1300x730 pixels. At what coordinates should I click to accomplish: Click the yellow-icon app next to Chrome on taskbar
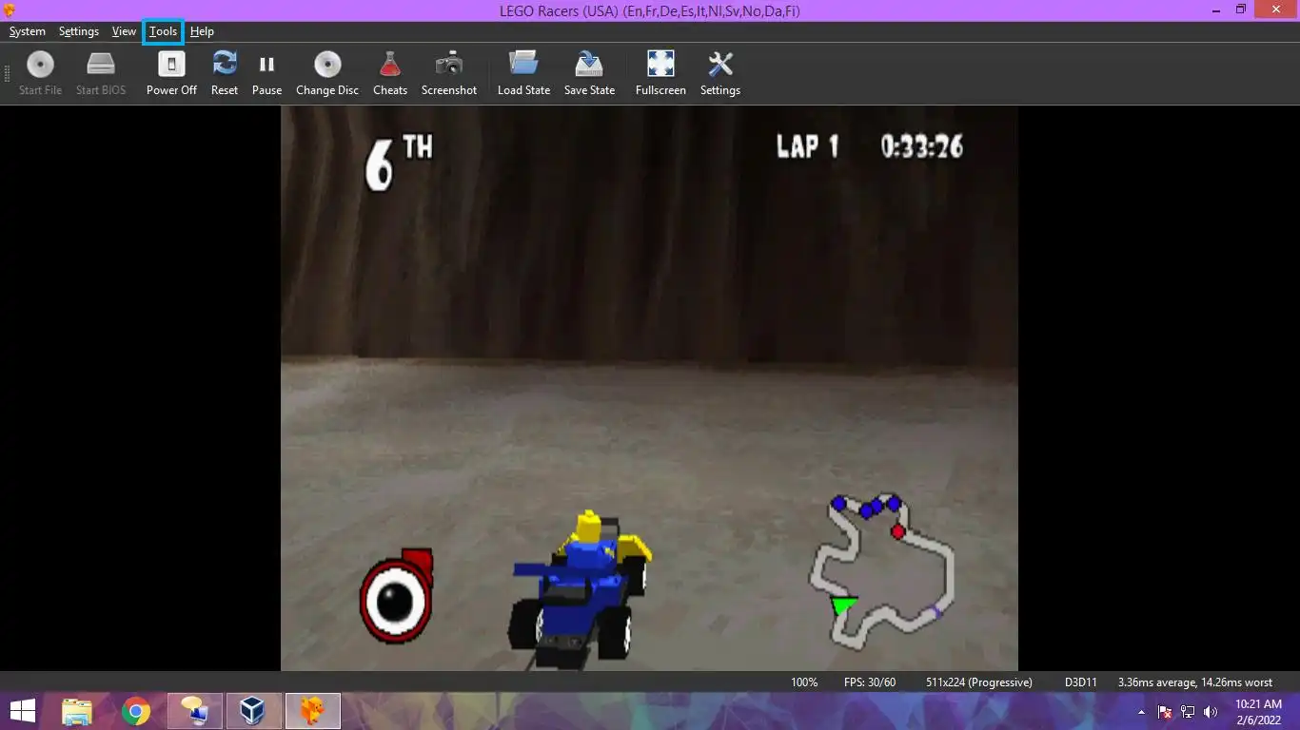coord(195,711)
